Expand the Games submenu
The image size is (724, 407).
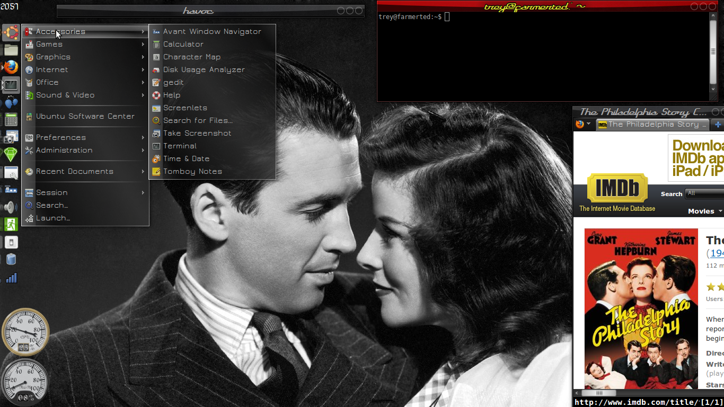coord(85,45)
